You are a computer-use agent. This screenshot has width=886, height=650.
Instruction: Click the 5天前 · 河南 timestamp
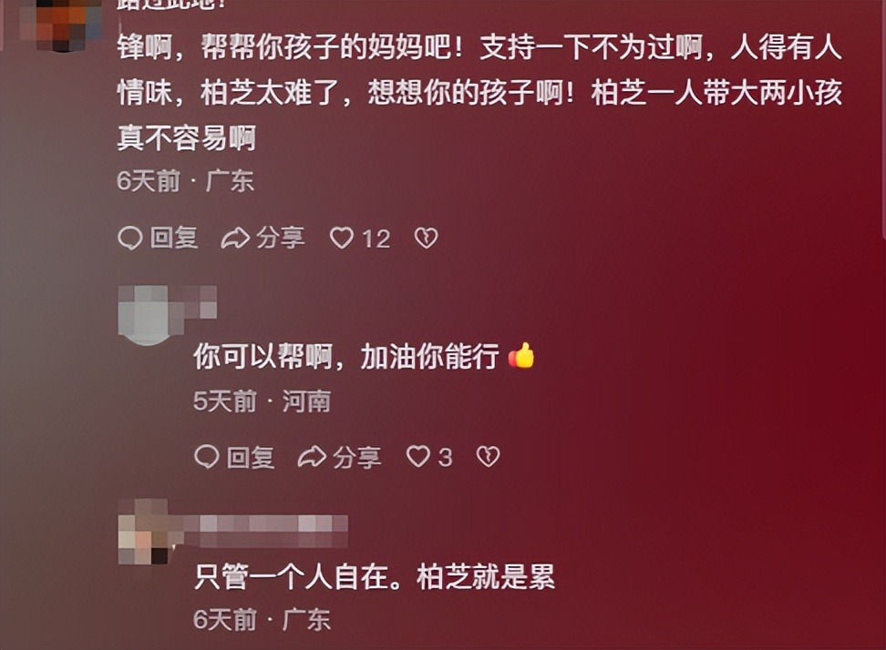[262, 401]
